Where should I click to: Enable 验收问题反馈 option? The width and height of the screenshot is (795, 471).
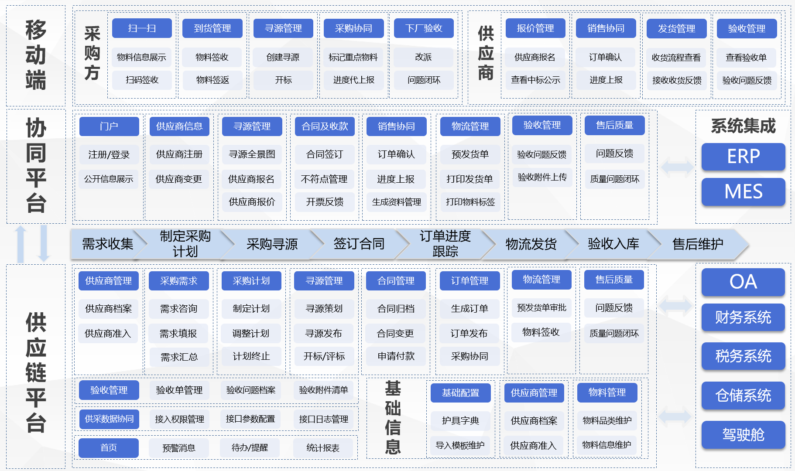tap(542, 154)
